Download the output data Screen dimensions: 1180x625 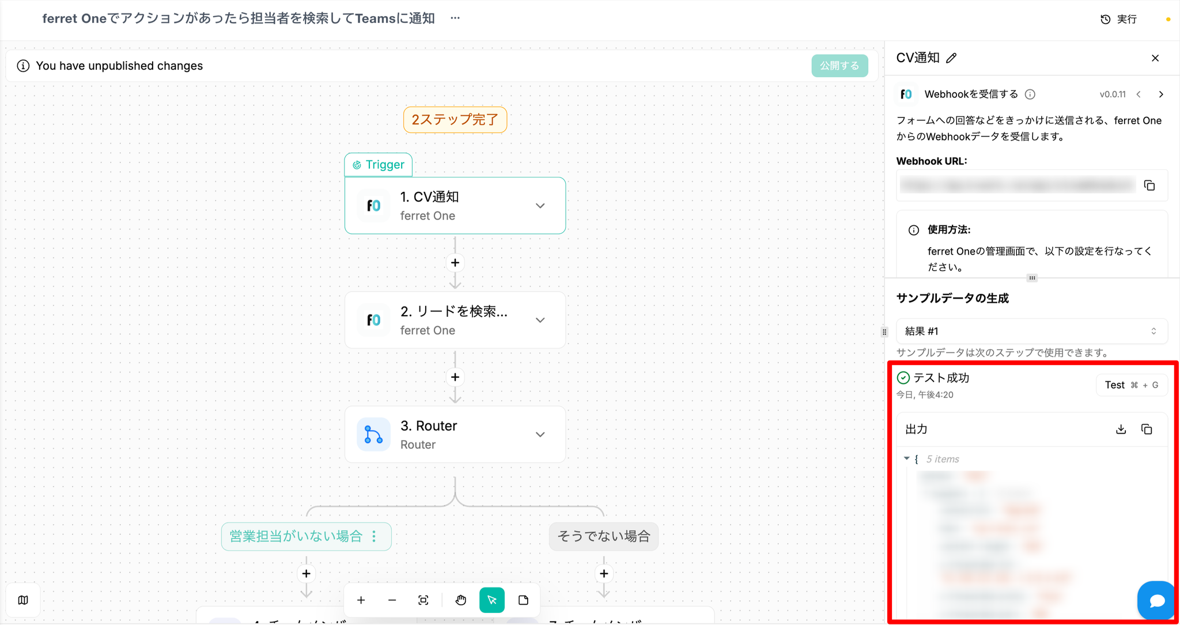1121,429
